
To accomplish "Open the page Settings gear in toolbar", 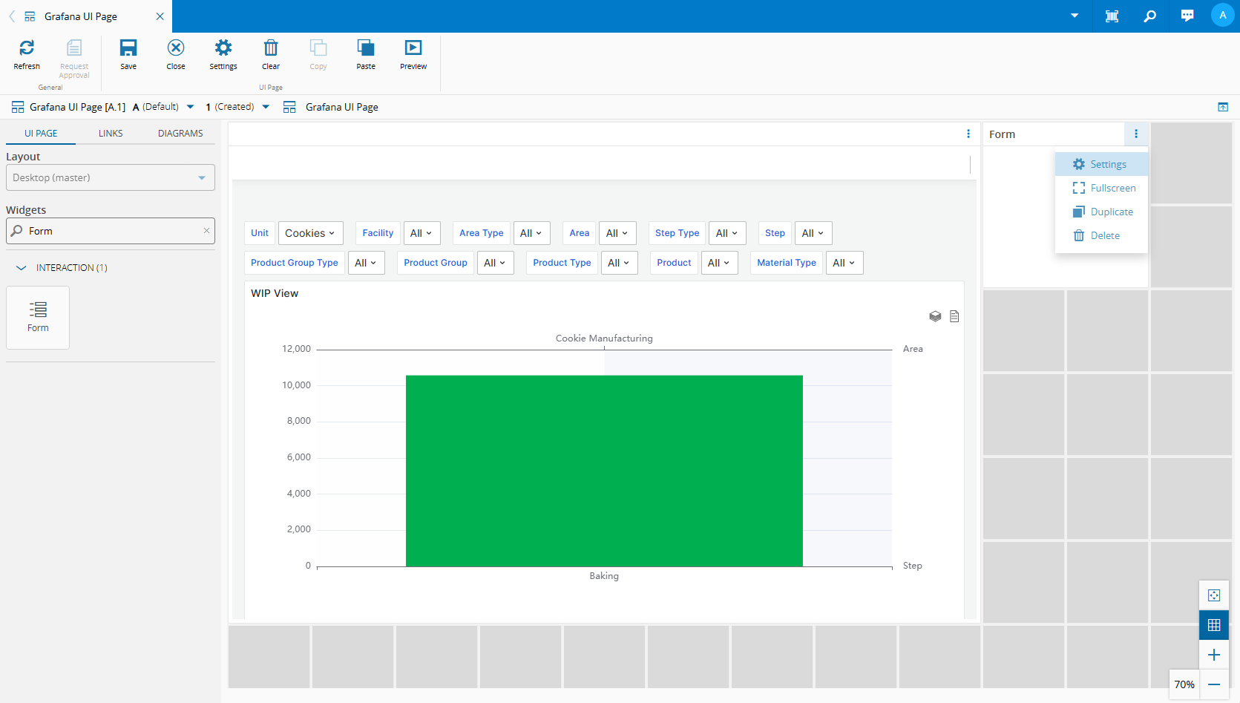I will [x=223, y=49].
